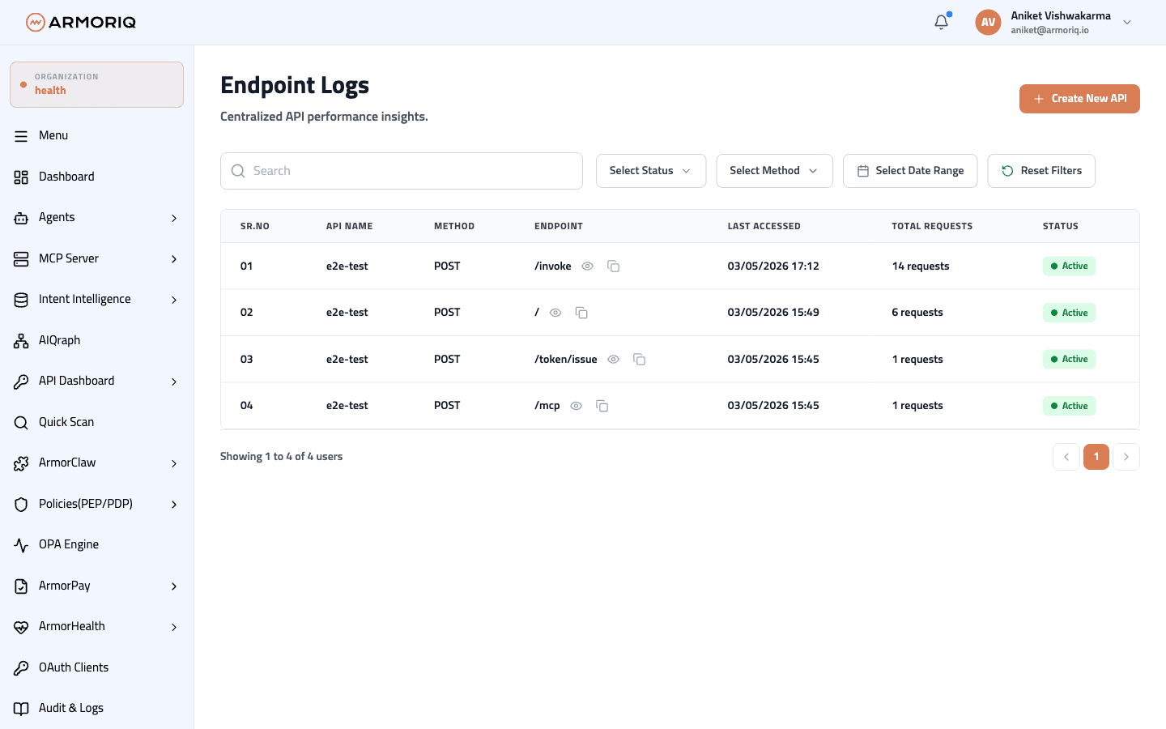
Task: Click into the Search field
Action: pyautogui.click(x=402, y=171)
